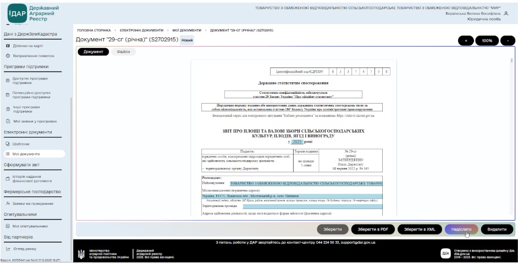
Task: Zoom out with the minus button
Action: [x=508, y=41]
